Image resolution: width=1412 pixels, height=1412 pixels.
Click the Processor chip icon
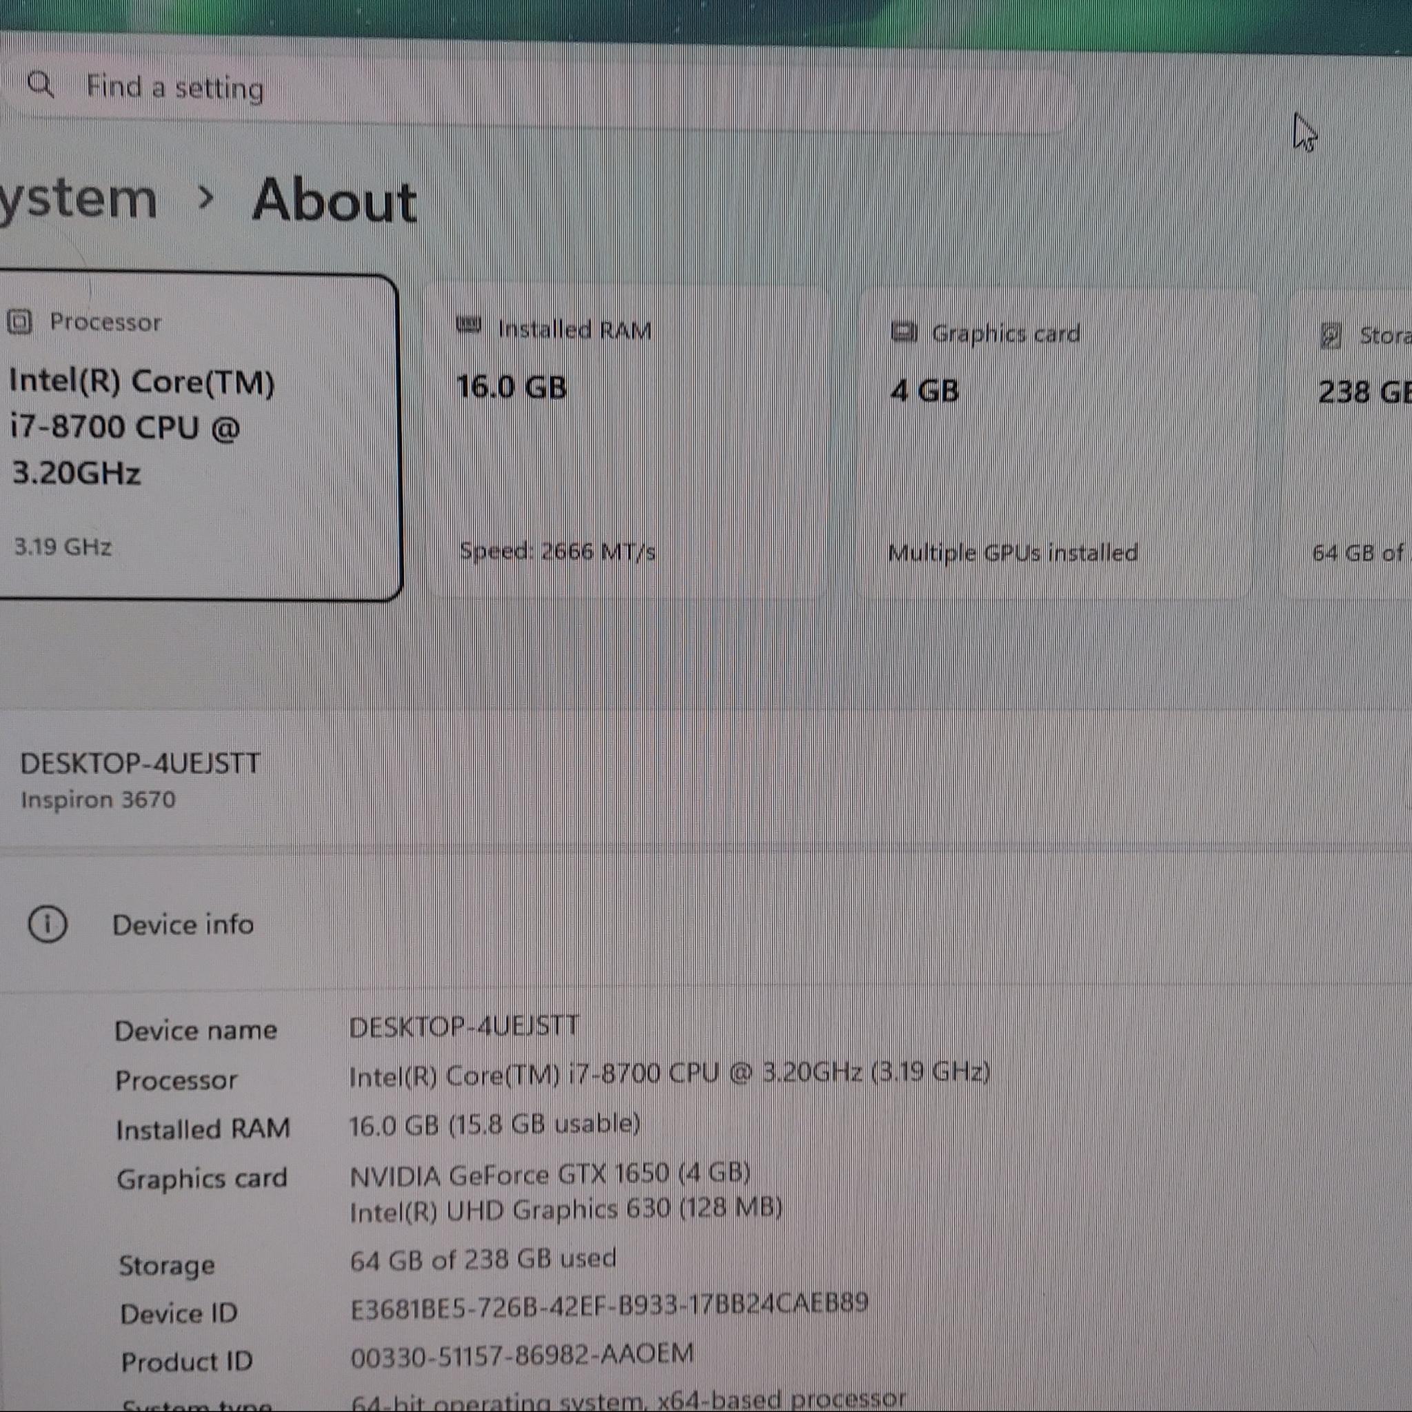click(20, 321)
